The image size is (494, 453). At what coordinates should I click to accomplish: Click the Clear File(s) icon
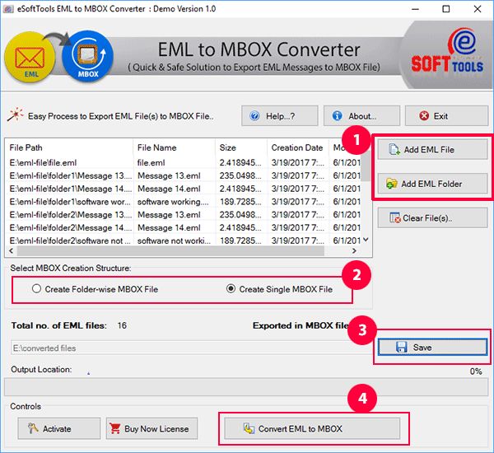[394, 217]
